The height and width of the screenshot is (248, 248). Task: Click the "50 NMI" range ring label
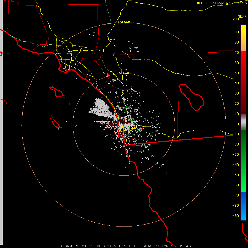pos(124,73)
